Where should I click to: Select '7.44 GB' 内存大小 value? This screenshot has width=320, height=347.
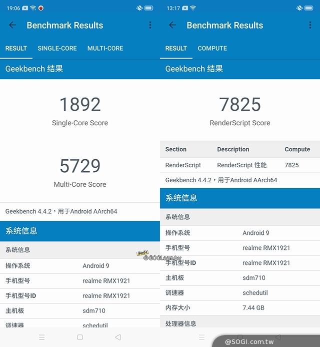click(253, 308)
